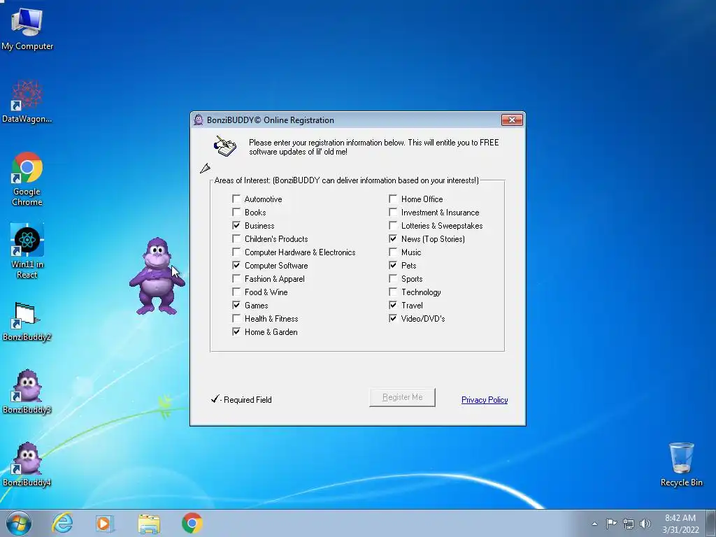Select the Recycle Bin icon
716x537 pixels.
pos(681,464)
